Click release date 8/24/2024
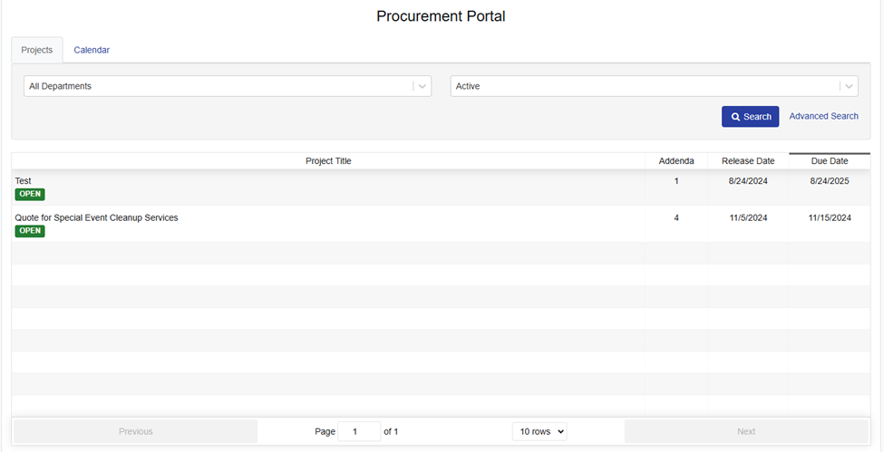Image resolution: width=884 pixels, height=452 pixels. click(x=748, y=181)
